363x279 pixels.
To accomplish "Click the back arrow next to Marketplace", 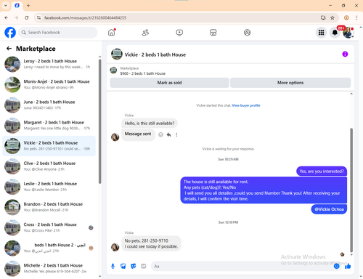I will point(9,49).
